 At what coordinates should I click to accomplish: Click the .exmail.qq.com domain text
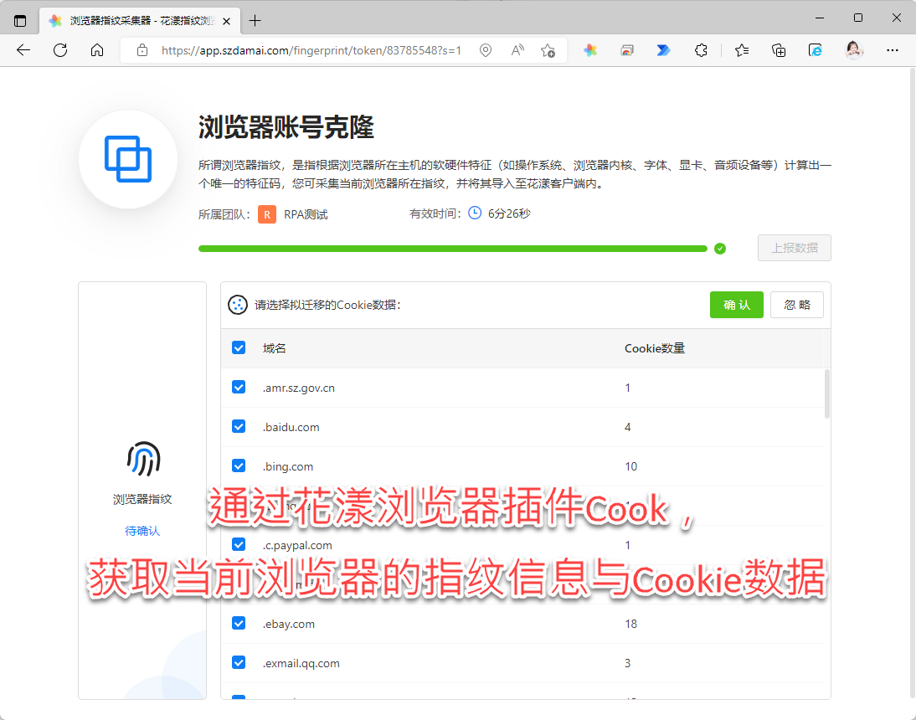coord(301,663)
